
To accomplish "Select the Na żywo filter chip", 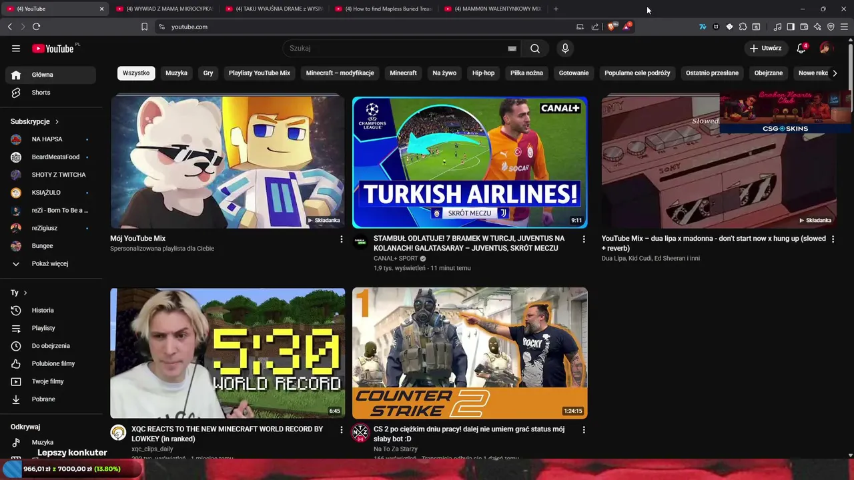I will [444, 73].
